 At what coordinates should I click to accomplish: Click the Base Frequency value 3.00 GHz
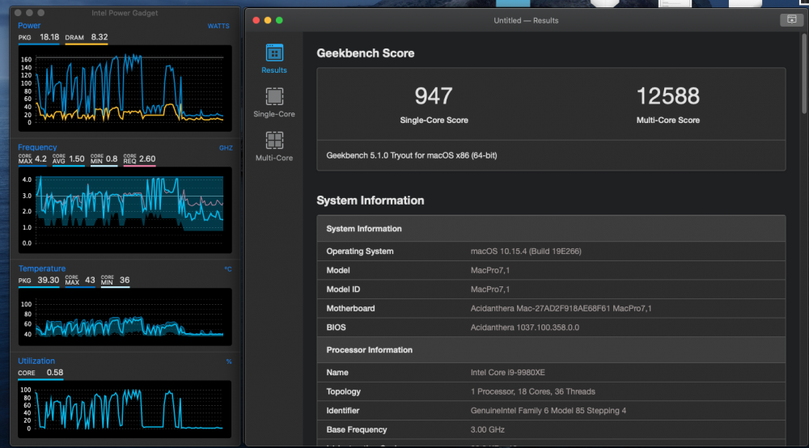point(488,429)
